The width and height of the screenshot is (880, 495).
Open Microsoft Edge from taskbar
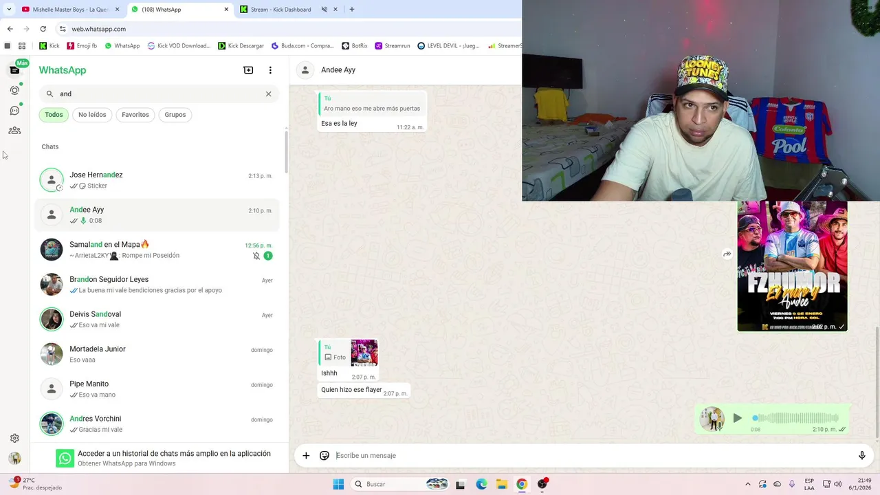pos(481,484)
